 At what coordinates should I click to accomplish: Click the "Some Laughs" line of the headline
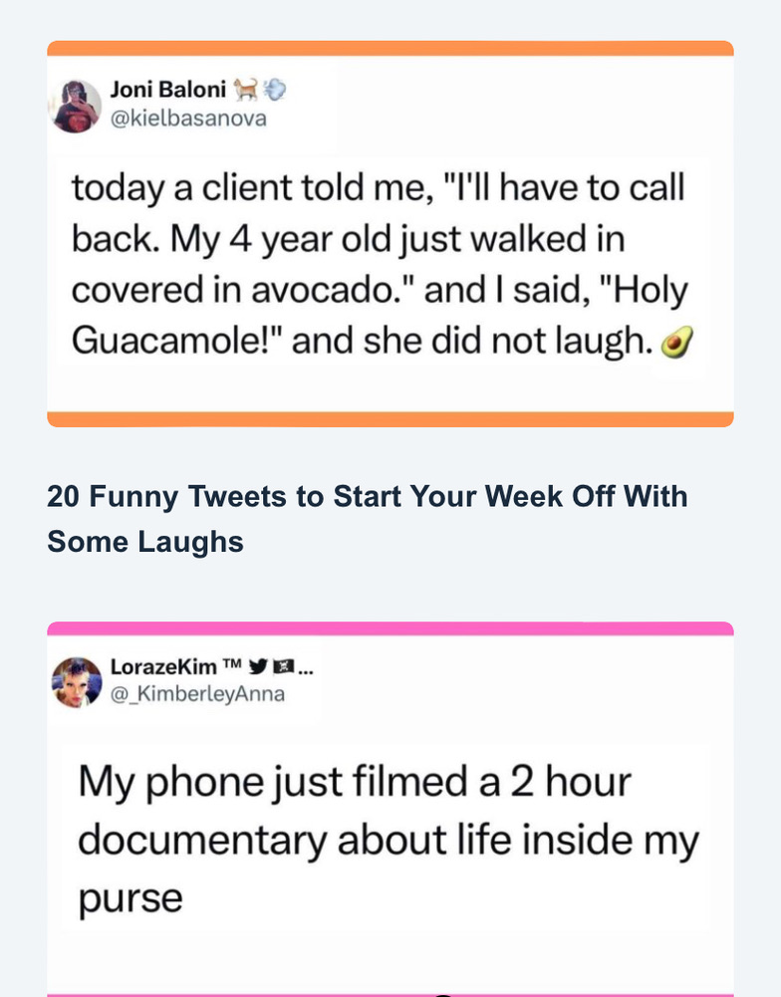tap(145, 542)
